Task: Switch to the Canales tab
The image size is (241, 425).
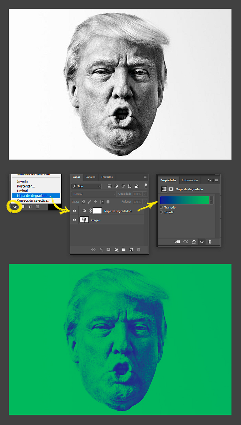Action: 90,177
